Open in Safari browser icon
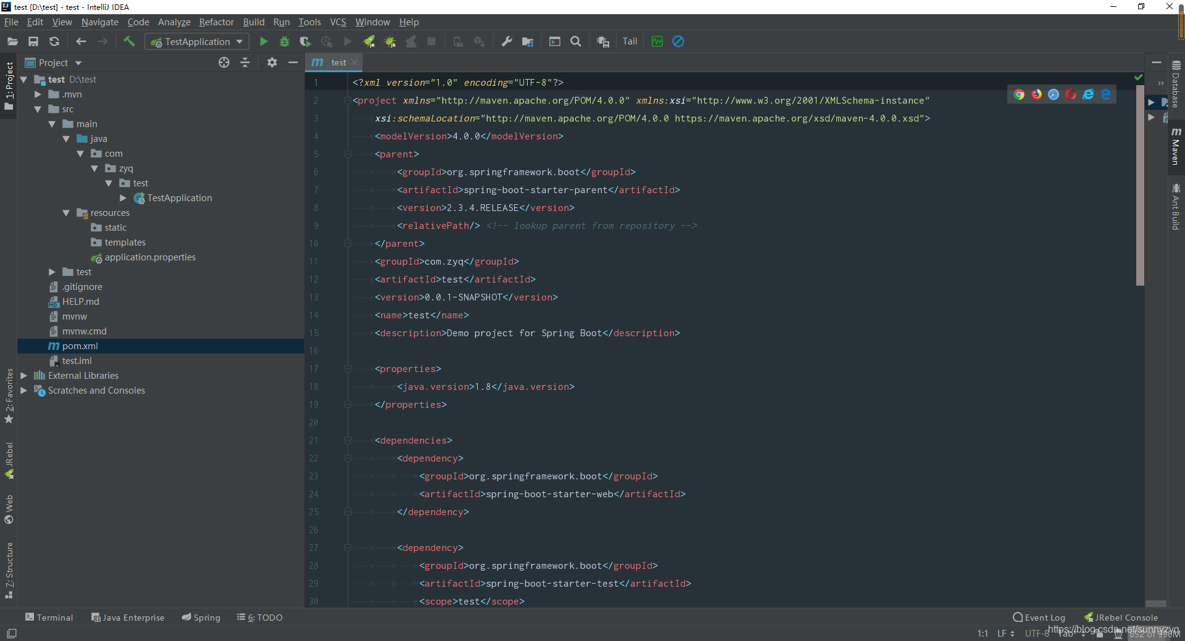1185x641 pixels. coord(1054,94)
